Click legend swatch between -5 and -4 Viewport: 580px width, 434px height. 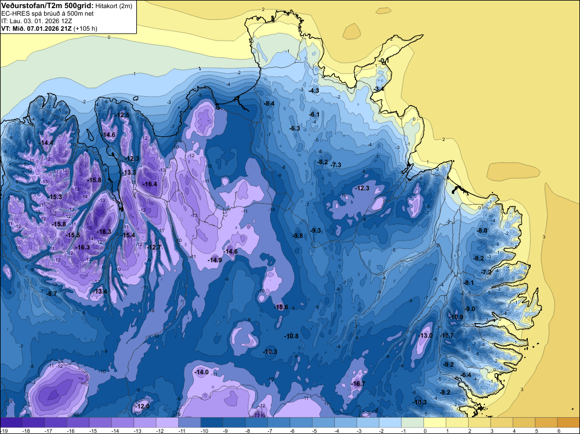click(323, 422)
